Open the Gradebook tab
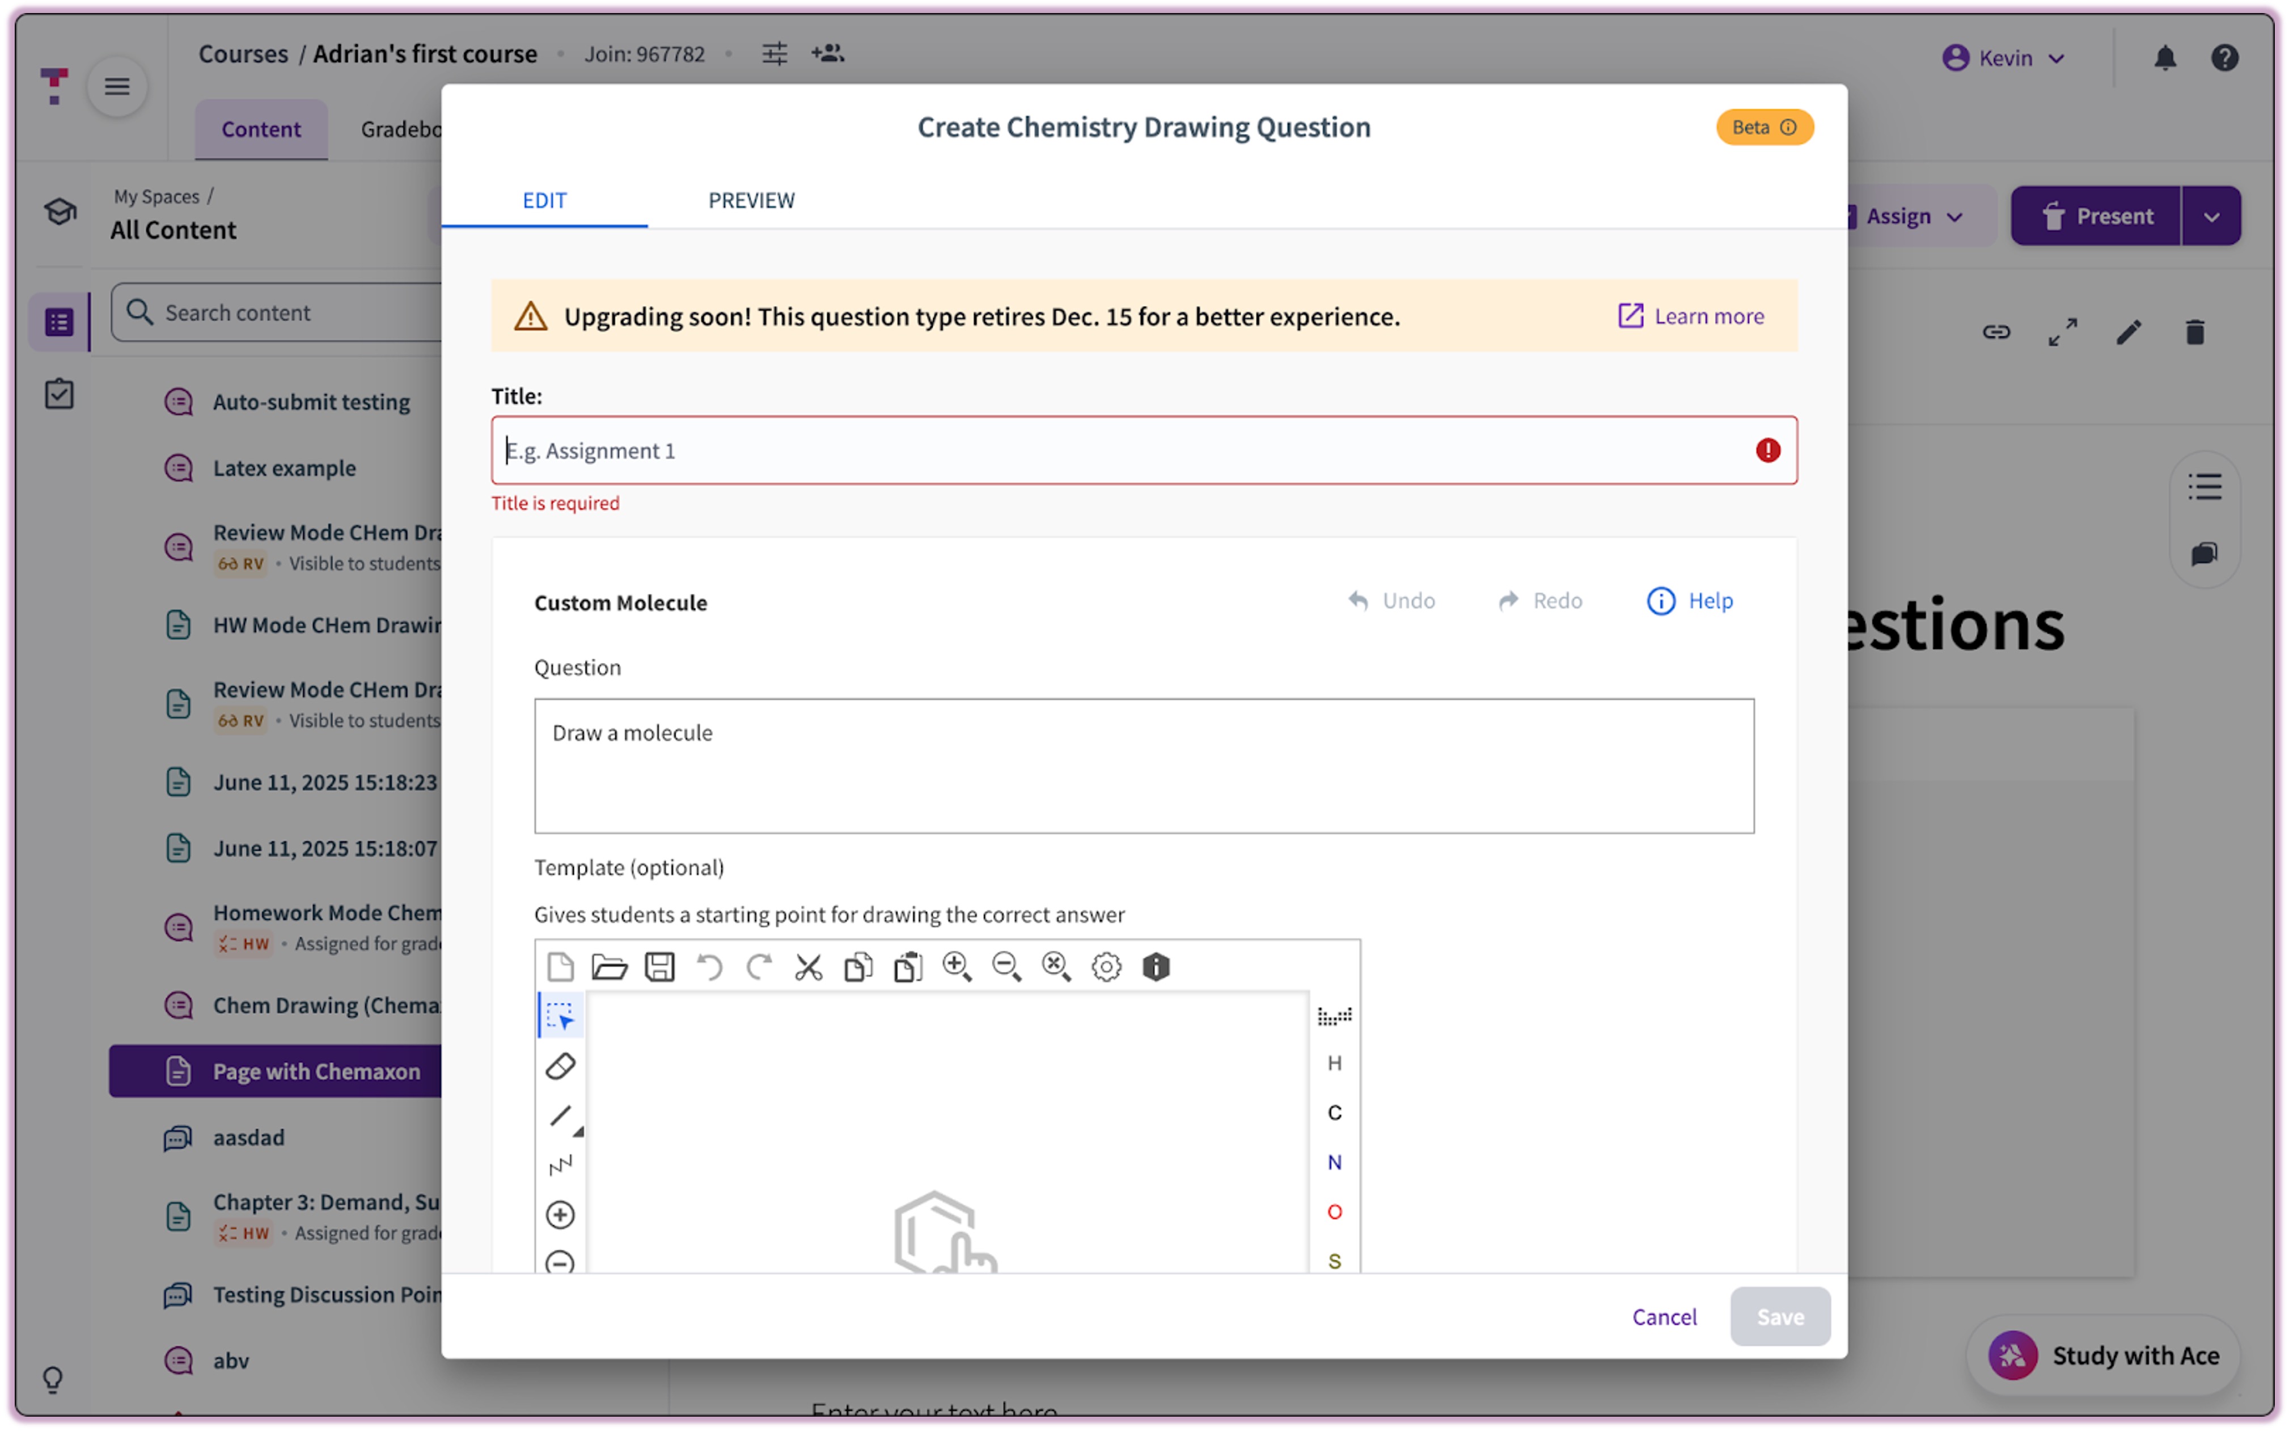Screen dimensions: 2289x1432 coord(400,130)
